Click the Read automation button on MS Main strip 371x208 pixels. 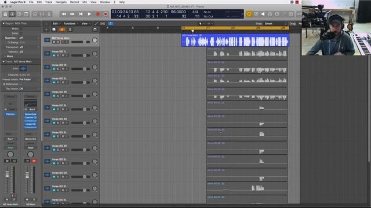[x=31, y=148]
